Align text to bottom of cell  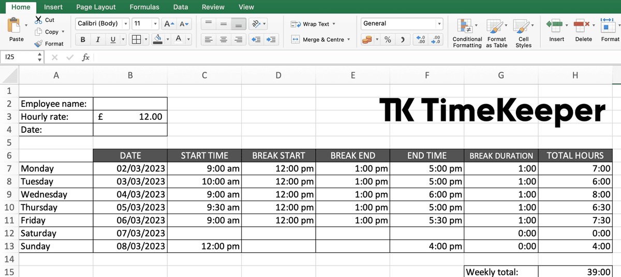click(x=239, y=24)
